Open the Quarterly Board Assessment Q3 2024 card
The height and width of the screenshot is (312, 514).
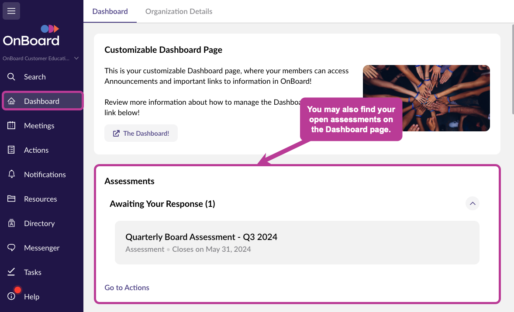(297, 243)
